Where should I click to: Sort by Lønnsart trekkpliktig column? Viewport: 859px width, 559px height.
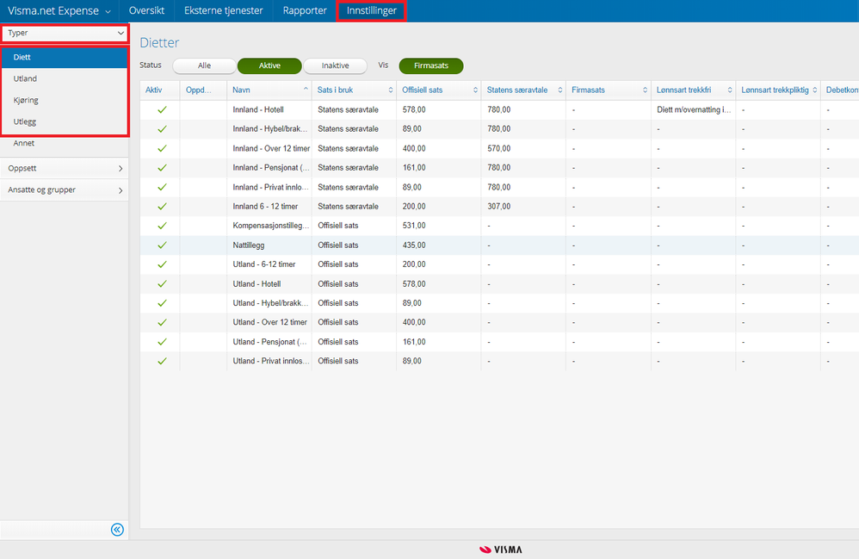point(814,90)
